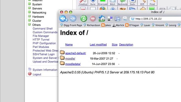Stop loading with the red stop icon

pos(93,18)
